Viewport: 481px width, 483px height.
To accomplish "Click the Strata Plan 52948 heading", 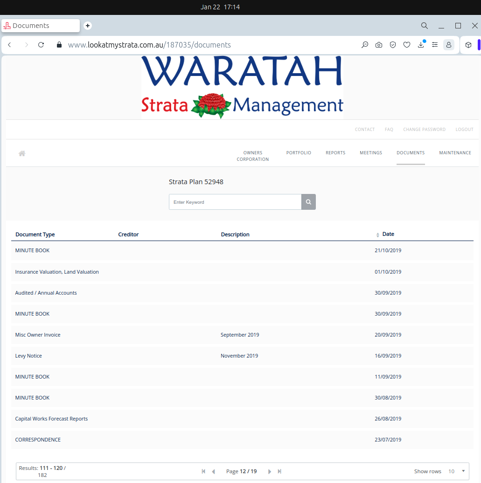I will tap(196, 182).
